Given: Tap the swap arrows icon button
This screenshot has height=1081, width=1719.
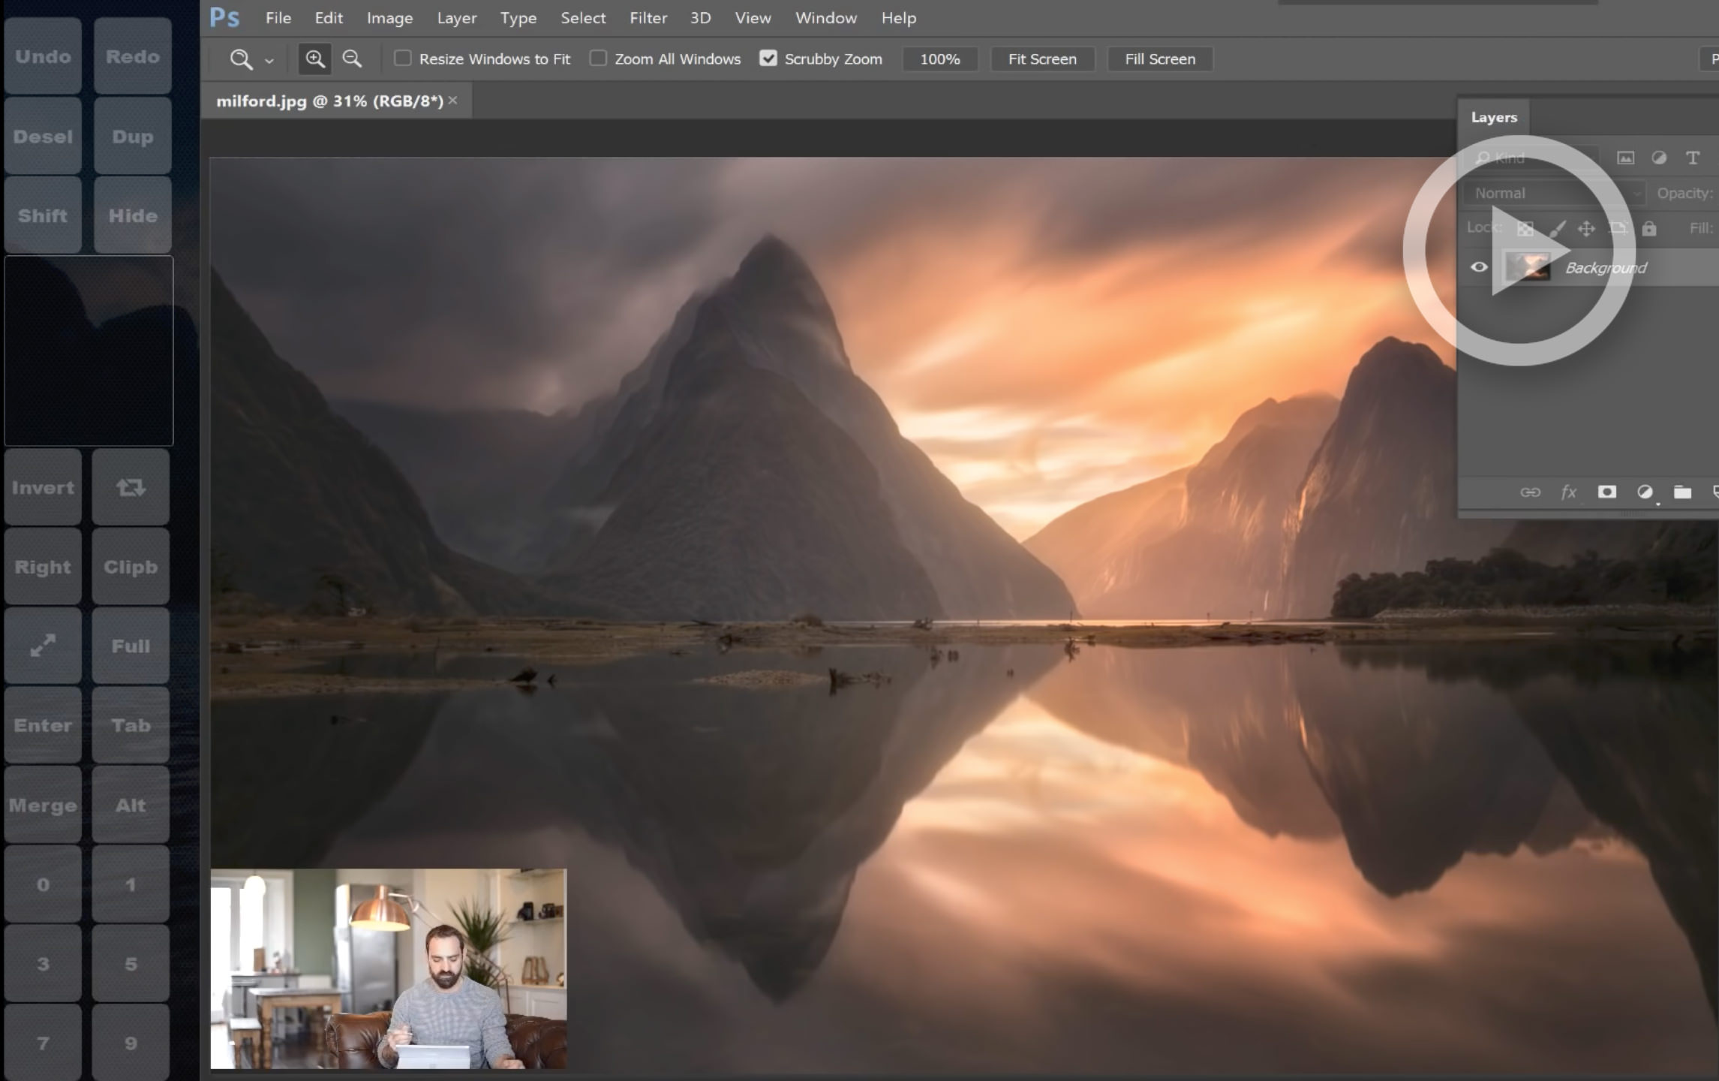Looking at the screenshot, I should 131,487.
